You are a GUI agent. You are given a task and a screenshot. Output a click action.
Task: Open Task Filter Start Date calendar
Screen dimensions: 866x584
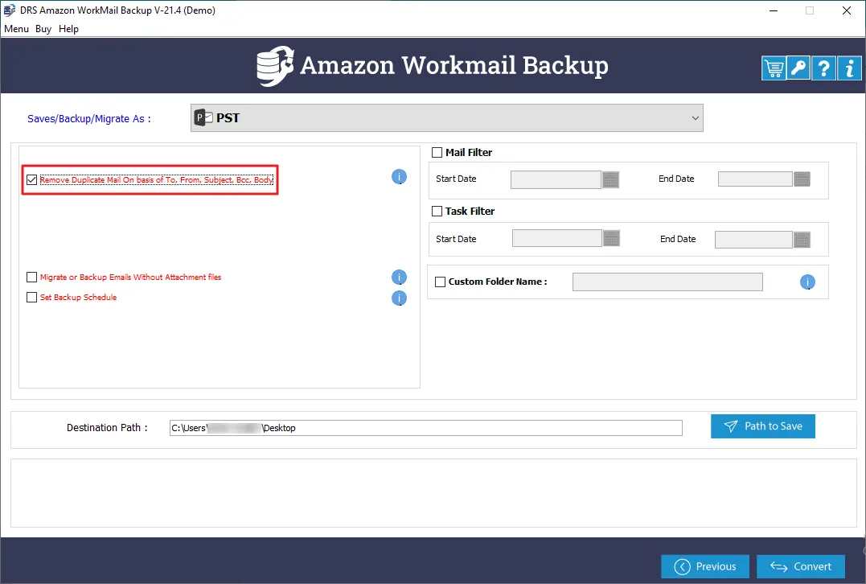[x=611, y=239]
